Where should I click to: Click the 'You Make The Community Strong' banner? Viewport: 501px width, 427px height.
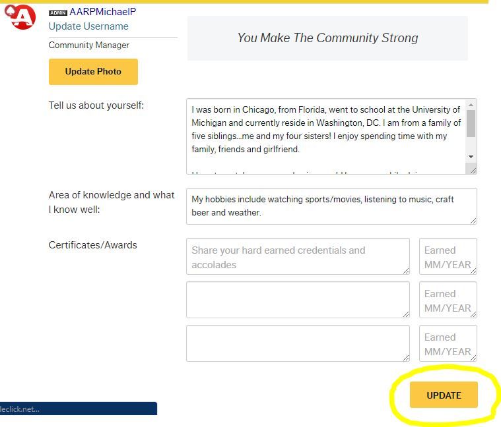[x=327, y=38]
